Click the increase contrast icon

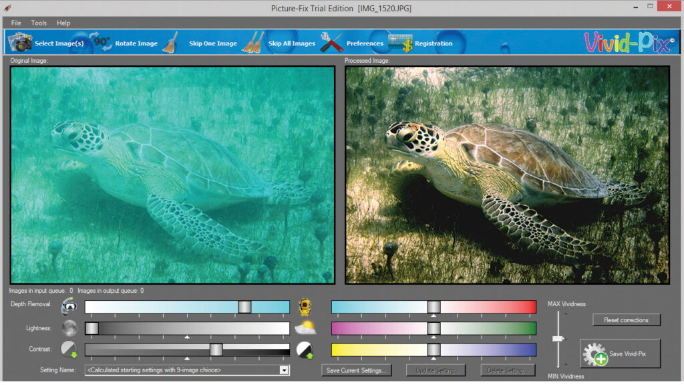click(305, 350)
